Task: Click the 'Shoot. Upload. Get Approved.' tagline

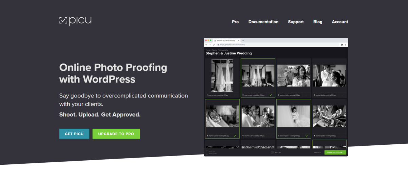Action: coord(100,114)
